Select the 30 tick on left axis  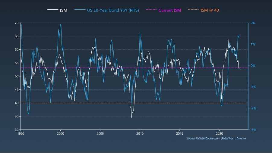tap(16, 130)
